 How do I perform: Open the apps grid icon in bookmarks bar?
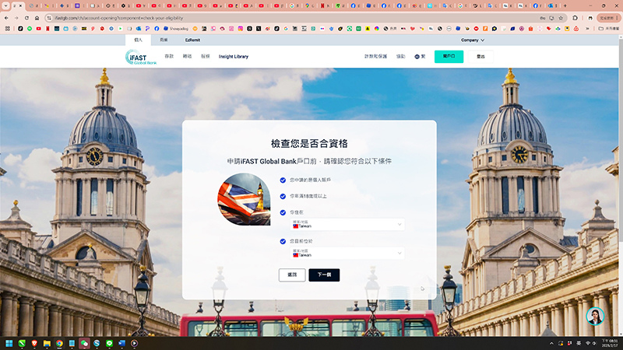[8, 29]
